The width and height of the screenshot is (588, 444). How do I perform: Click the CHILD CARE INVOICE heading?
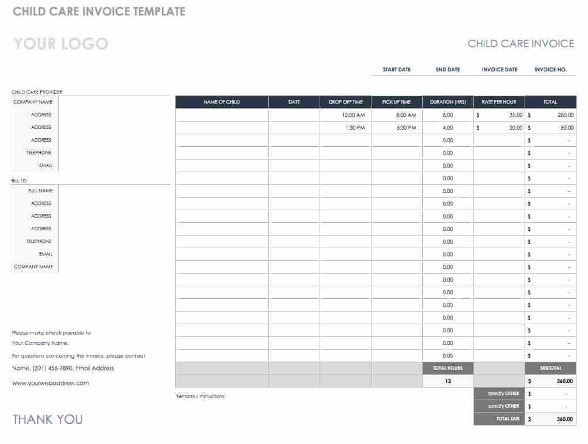(521, 44)
